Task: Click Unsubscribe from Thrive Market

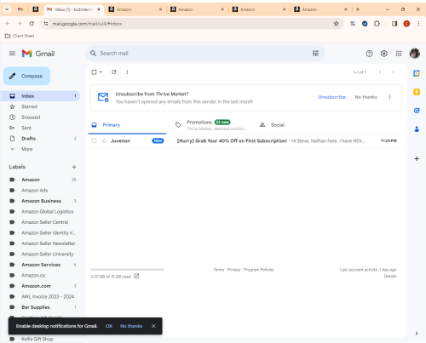Action: (x=331, y=97)
